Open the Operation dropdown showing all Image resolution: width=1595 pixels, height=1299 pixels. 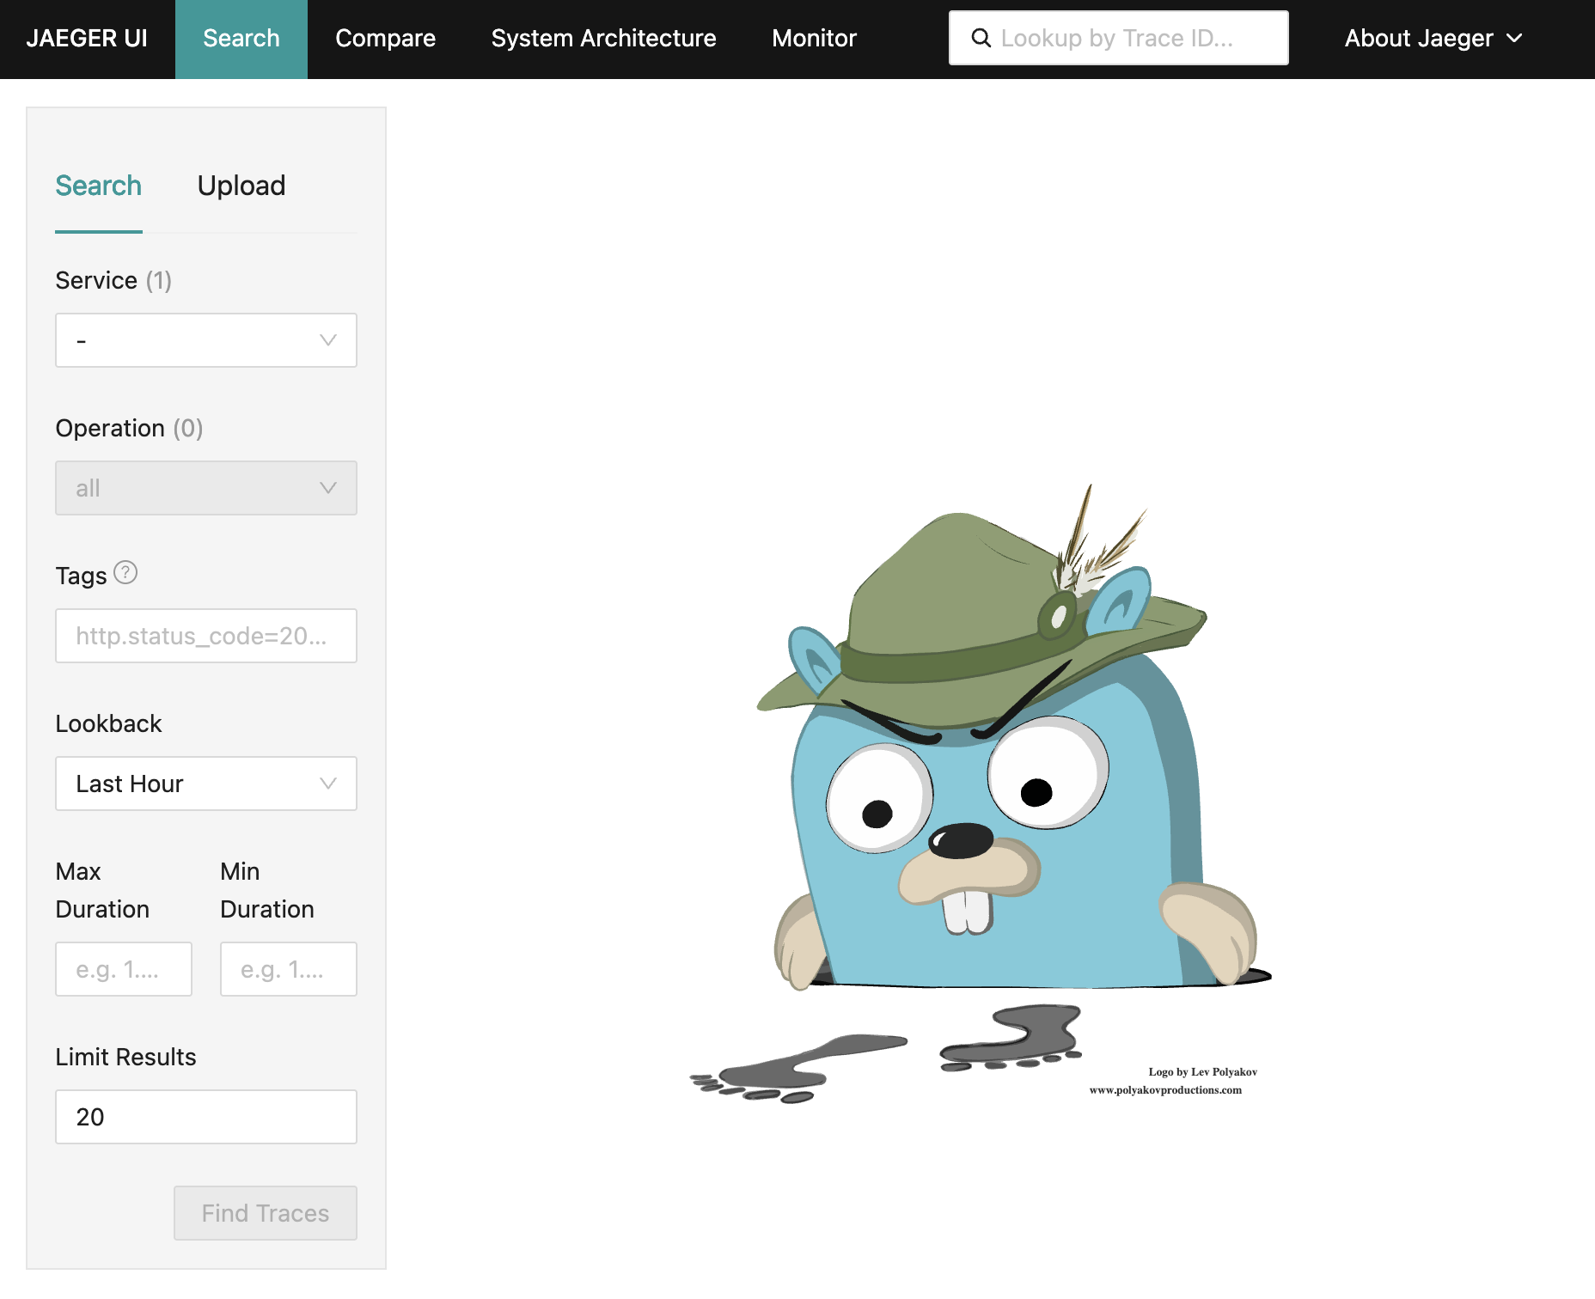tap(205, 488)
